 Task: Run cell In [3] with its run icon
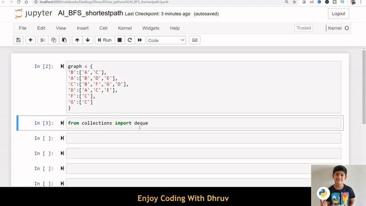pos(62,123)
